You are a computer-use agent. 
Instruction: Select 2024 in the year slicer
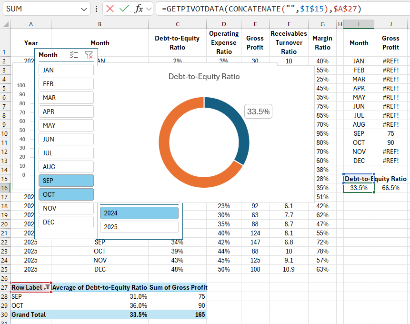tap(139, 213)
